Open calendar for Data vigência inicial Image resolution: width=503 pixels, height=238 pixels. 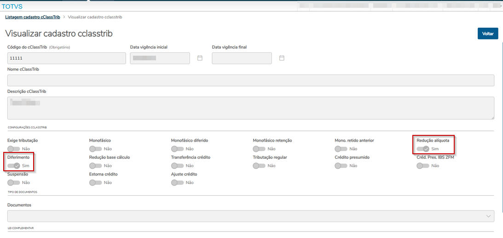coord(200,58)
